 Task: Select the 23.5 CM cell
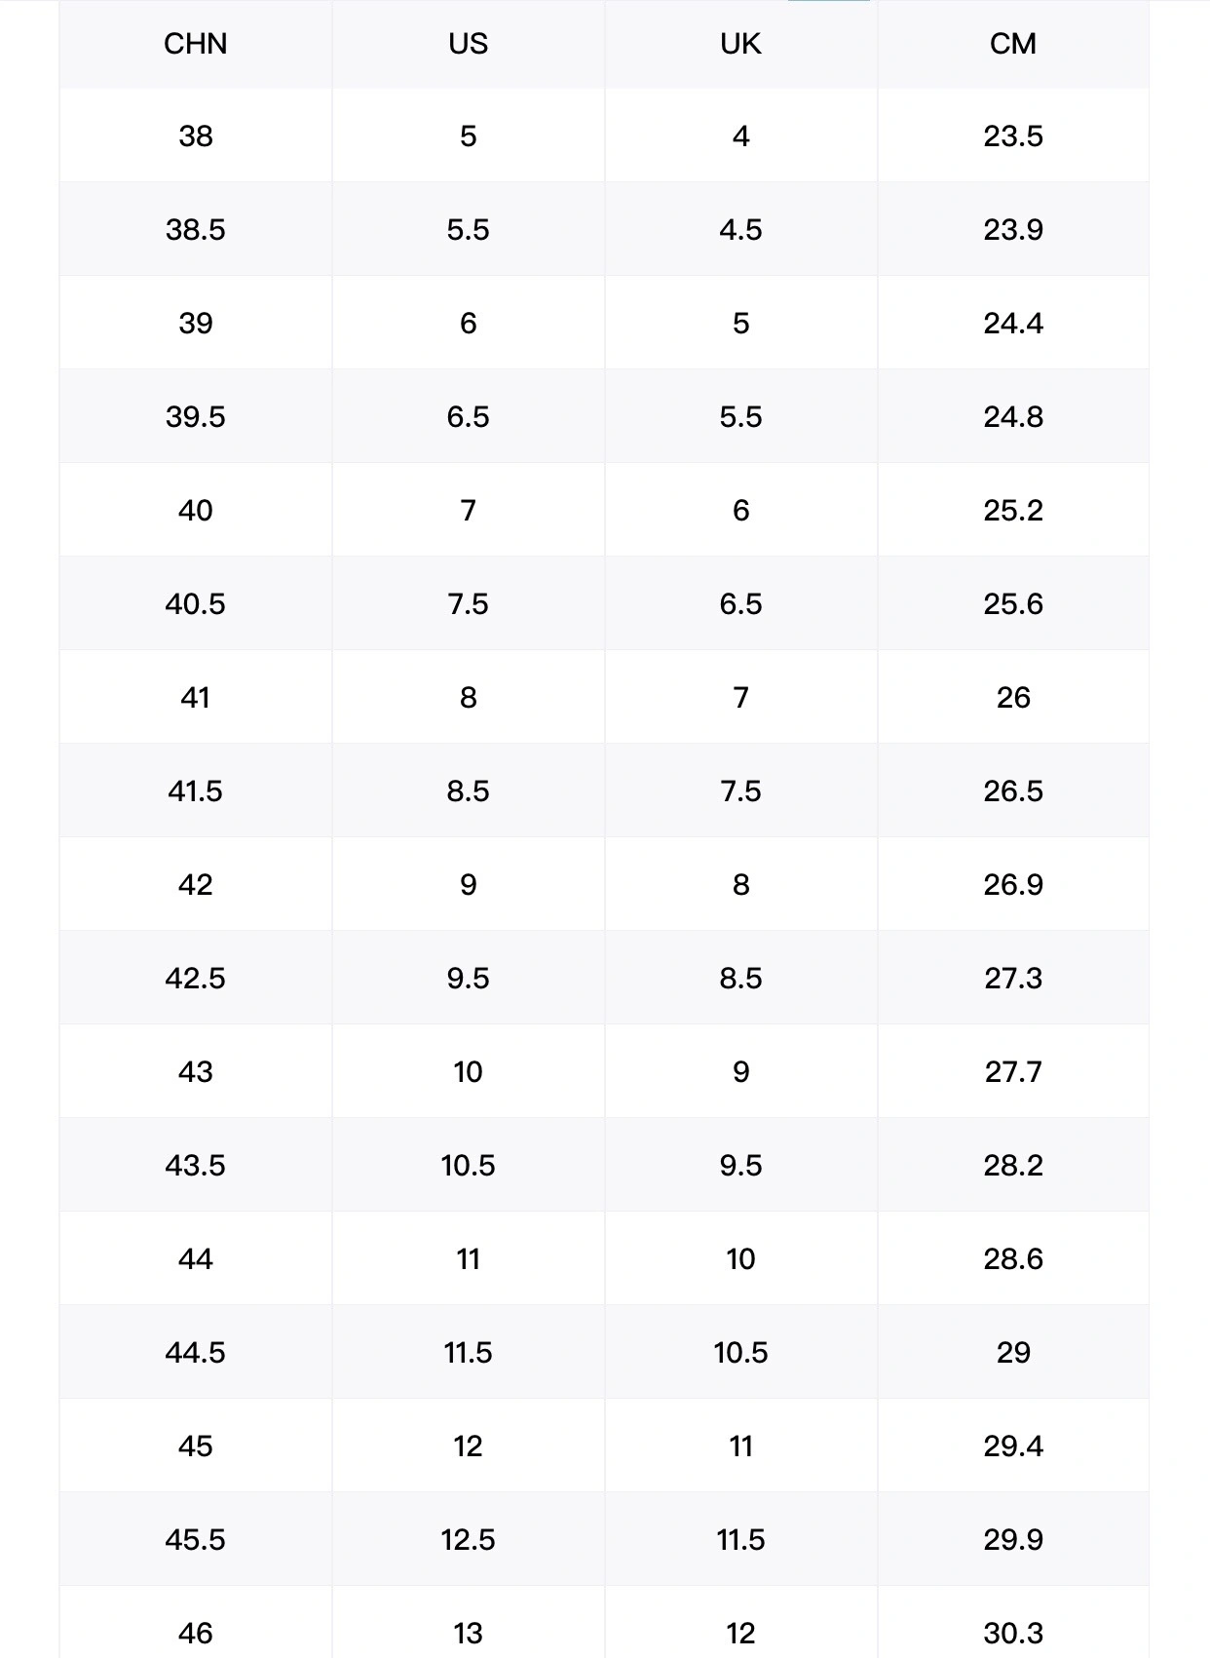click(x=1013, y=135)
